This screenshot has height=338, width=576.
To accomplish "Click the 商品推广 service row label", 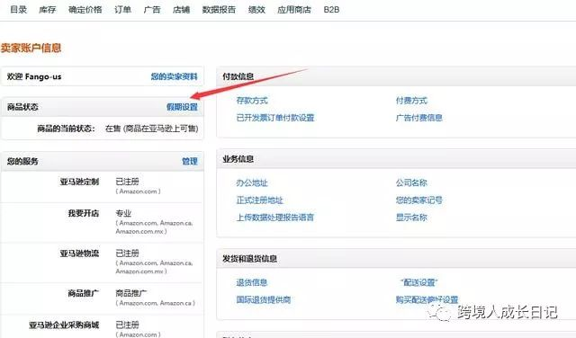I will click(x=84, y=293).
